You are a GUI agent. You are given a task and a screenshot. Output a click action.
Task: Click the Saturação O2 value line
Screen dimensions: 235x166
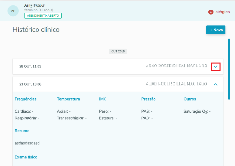[197, 112]
